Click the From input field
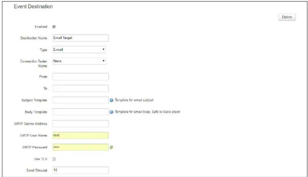 pos(80,77)
